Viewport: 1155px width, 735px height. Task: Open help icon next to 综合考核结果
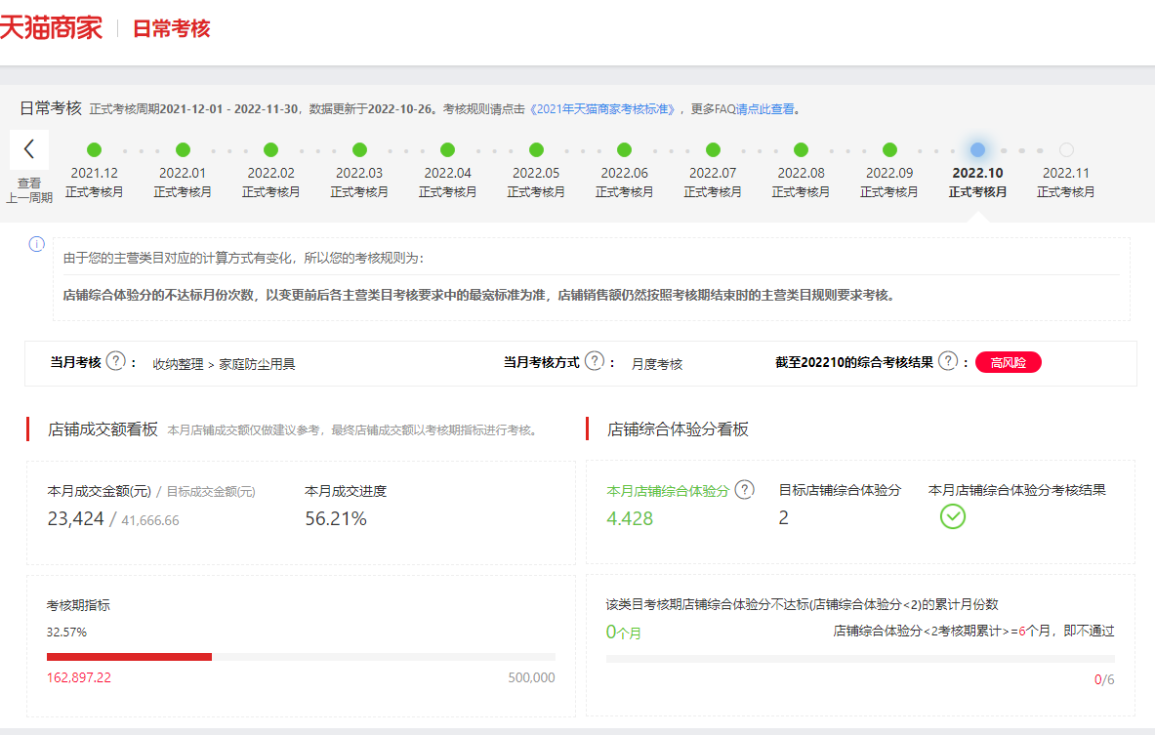[948, 361]
